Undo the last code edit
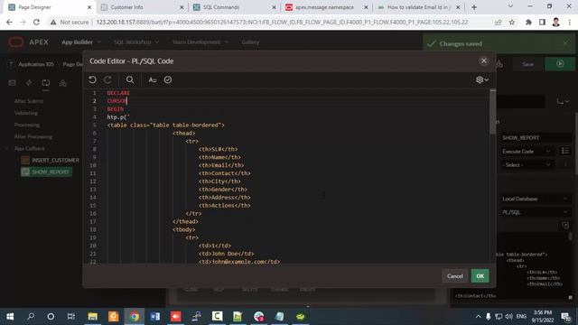 point(92,79)
